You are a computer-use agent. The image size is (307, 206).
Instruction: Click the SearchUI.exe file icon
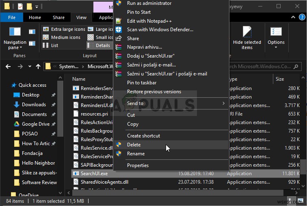point(76,174)
